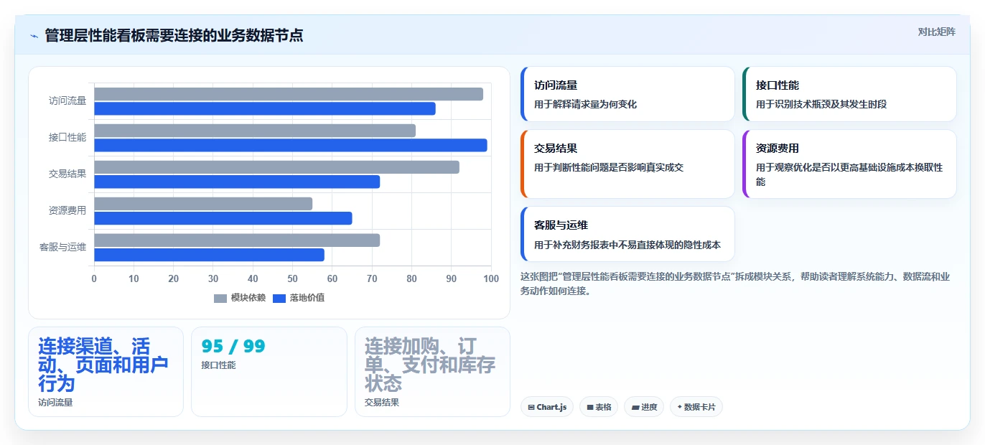Click the gray 资源费用 bar in the chart

(x=203, y=204)
